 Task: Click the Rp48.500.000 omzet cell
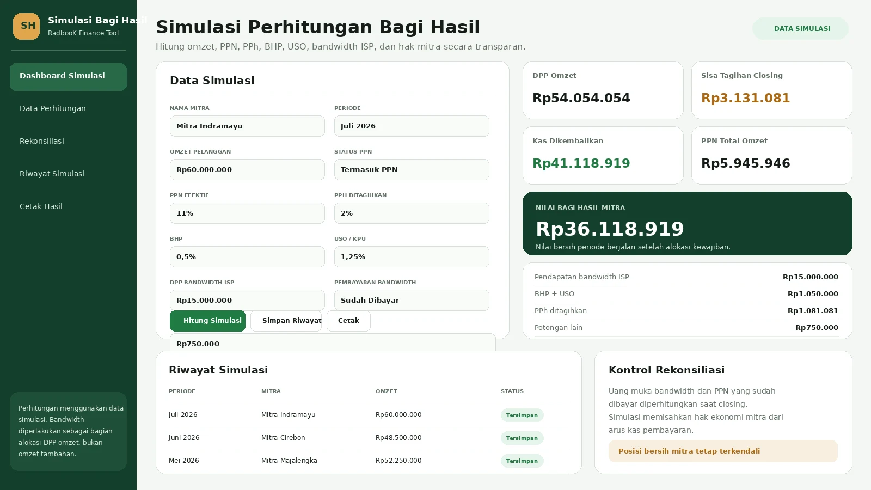click(398, 438)
